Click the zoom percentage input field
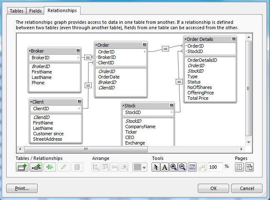 215,167
